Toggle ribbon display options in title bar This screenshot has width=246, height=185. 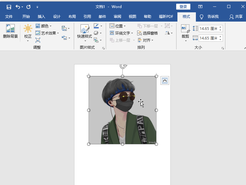click(x=200, y=6)
